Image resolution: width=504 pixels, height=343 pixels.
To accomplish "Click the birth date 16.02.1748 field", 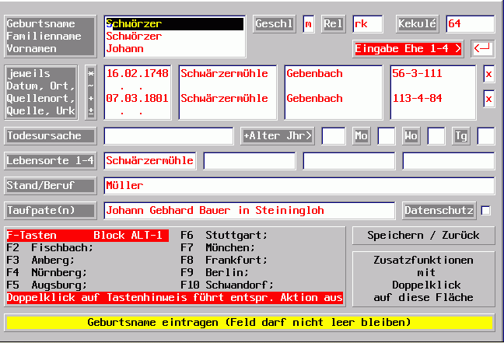I will tap(136, 74).
